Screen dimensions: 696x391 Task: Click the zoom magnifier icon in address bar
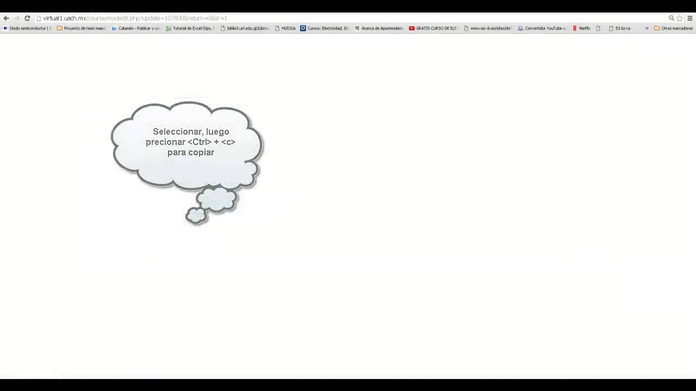[x=672, y=18]
